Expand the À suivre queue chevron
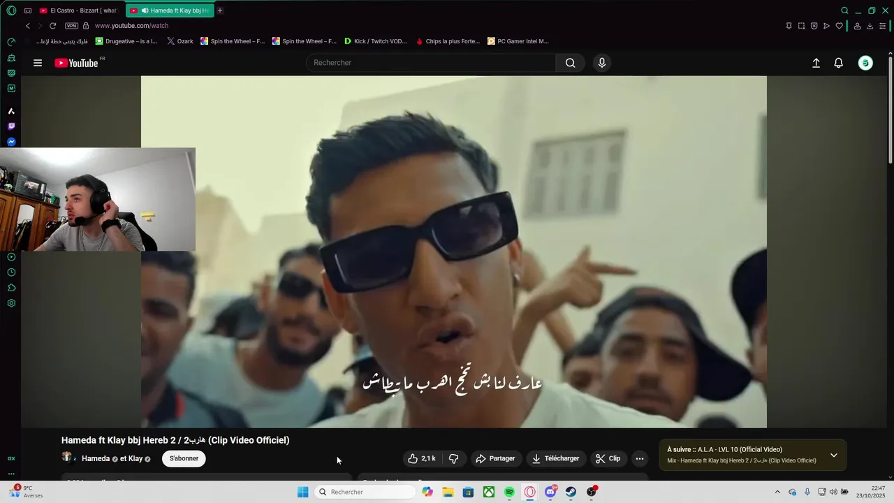894x503 pixels. click(x=833, y=455)
